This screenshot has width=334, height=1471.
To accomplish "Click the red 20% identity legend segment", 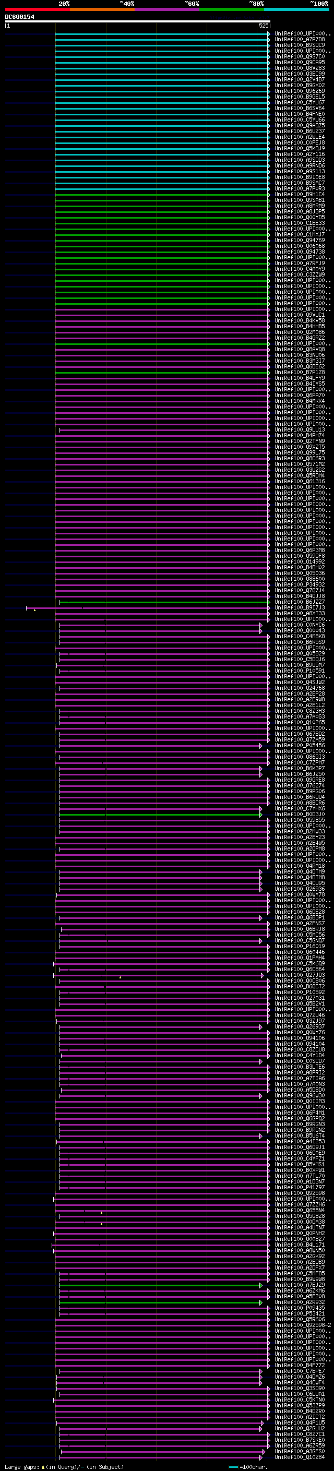I will tap(37, 9).
